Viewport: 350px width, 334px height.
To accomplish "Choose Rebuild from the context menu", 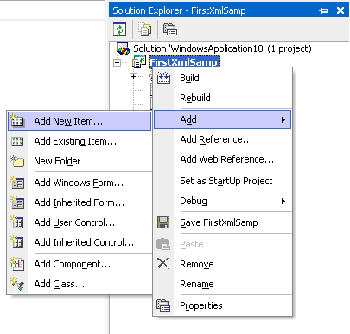I will click(222, 98).
